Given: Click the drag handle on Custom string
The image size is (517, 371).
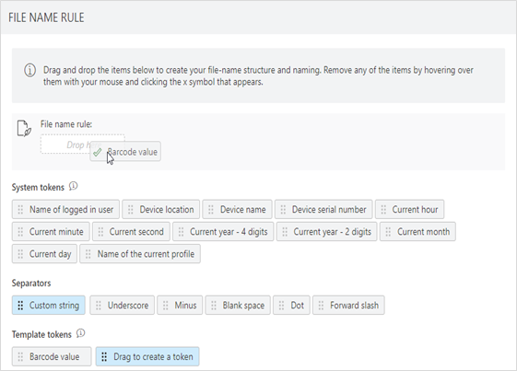Looking at the screenshot, I should click(20, 306).
